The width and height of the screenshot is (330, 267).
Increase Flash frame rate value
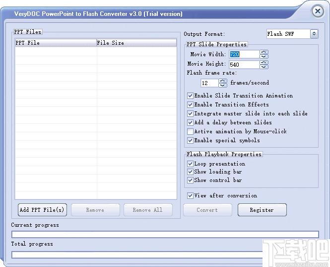click(222, 81)
